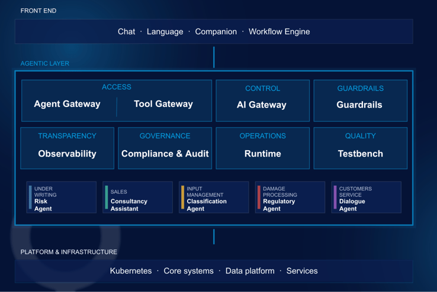Open the AI Gateway control box
The width and height of the screenshot is (437, 292).
[x=262, y=100]
